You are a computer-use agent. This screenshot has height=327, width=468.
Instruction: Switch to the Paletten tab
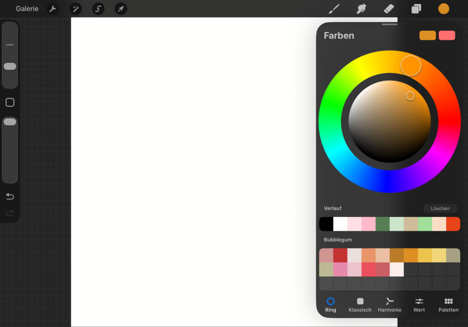(x=448, y=305)
